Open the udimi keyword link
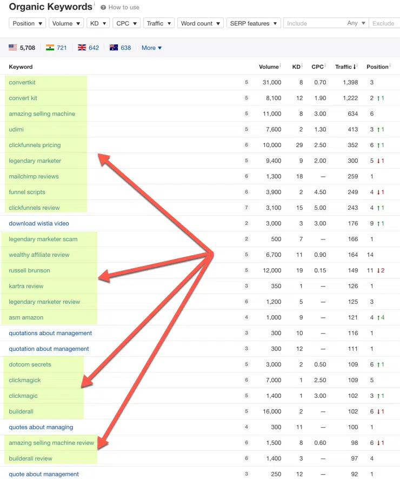The height and width of the screenshot is (479, 400). click(16, 129)
